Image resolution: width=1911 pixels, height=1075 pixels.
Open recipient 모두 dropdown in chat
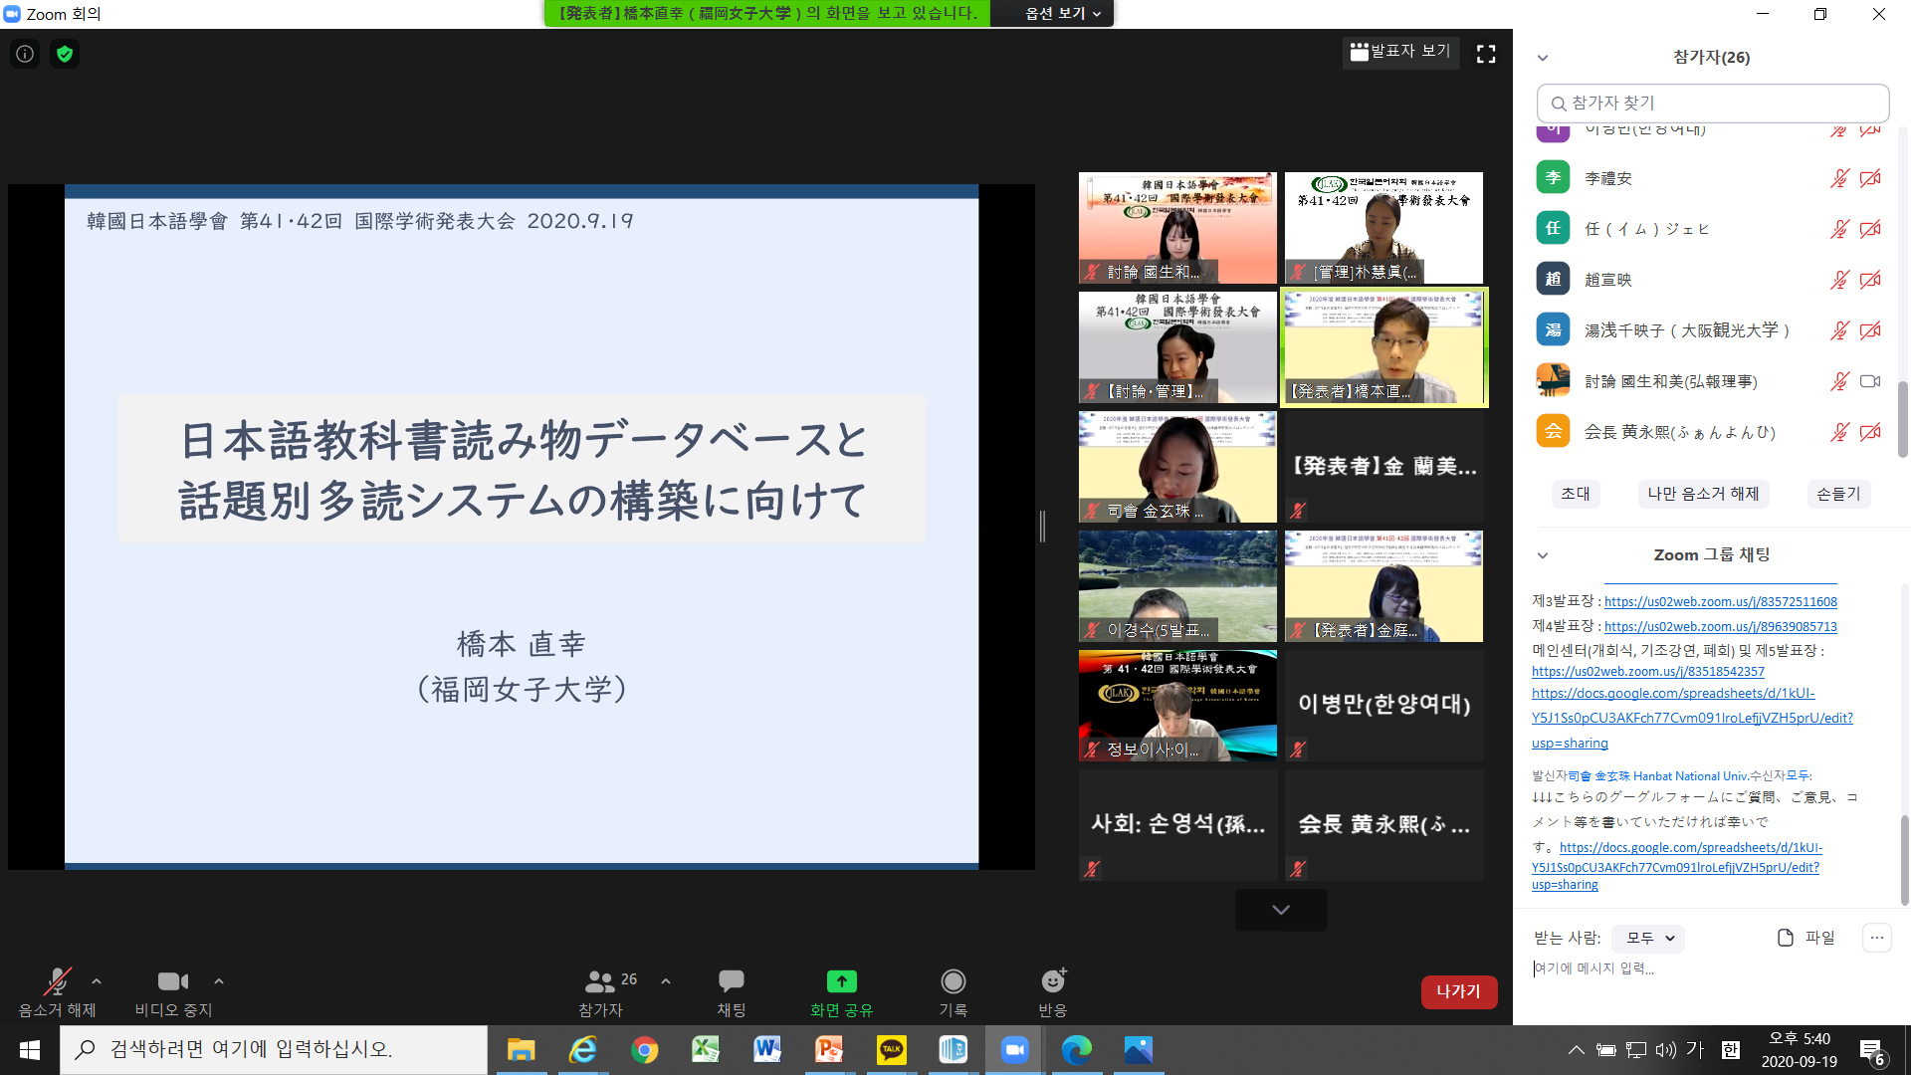1649,938
